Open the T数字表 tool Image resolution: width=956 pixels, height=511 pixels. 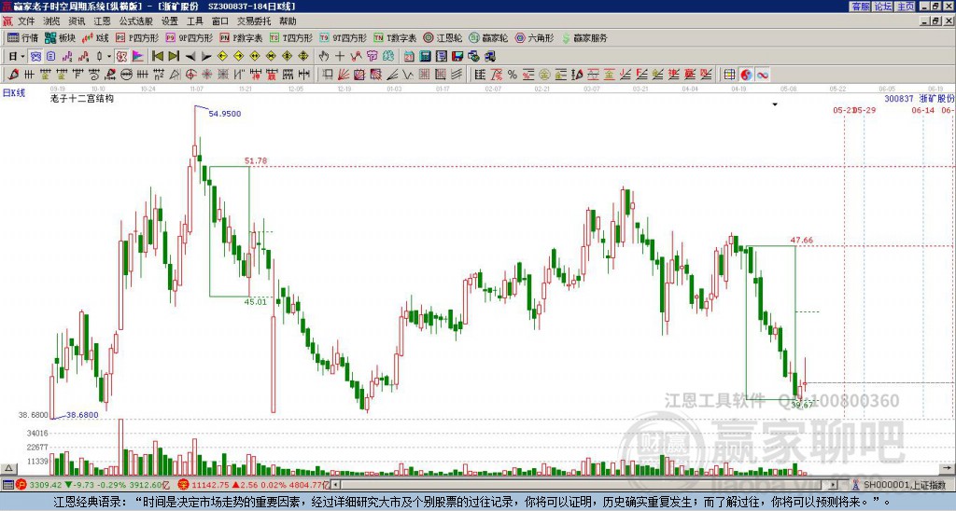click(395, 37)
